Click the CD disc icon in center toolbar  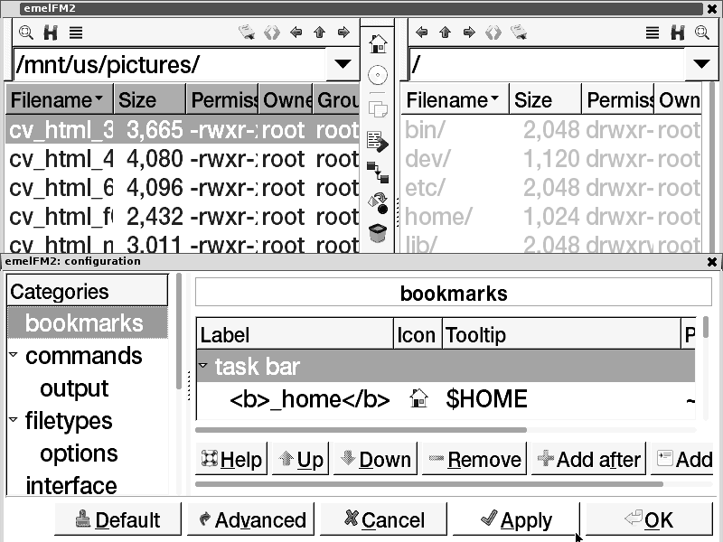pos(378,75)
